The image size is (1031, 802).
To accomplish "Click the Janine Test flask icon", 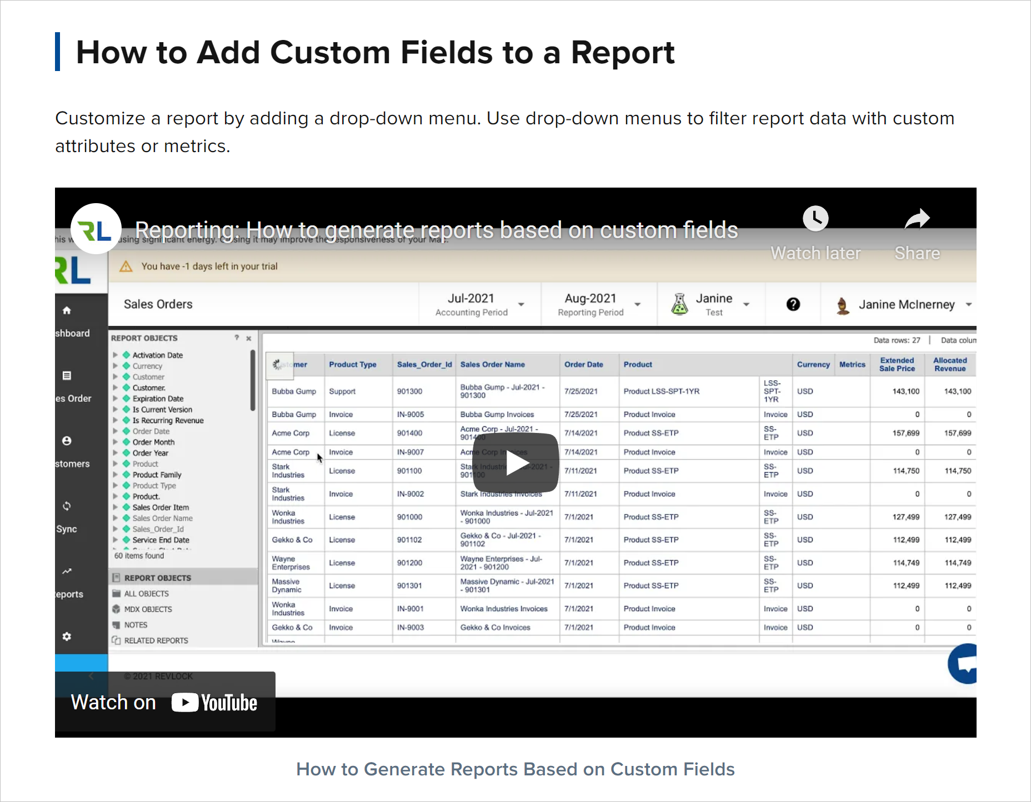I will click(x=679, y=304).
